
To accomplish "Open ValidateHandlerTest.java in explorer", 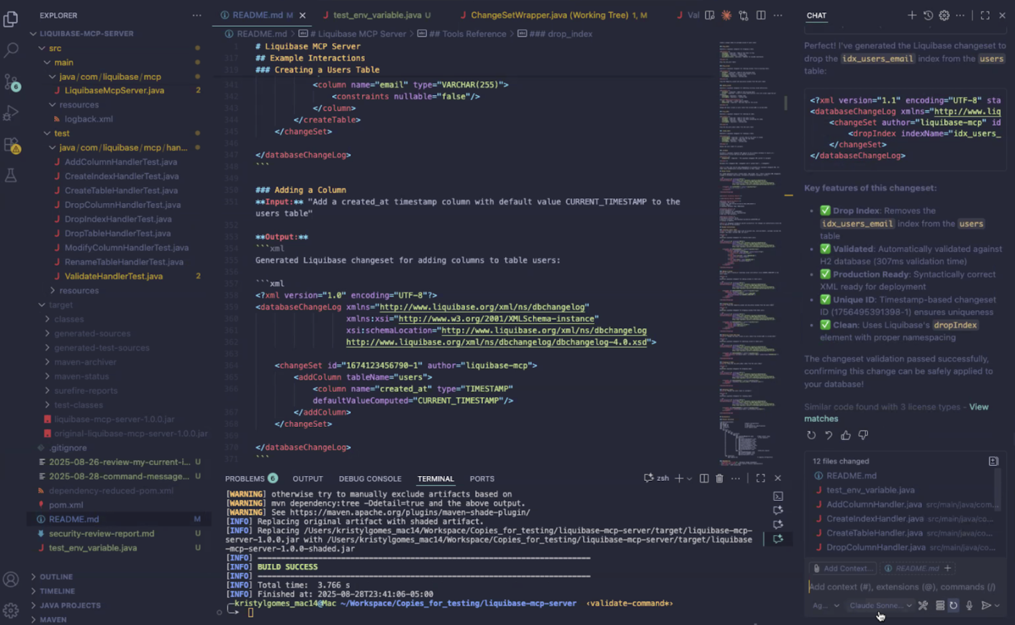I will (114, 276).
